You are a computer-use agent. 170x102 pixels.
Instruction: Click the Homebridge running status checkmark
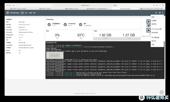65,25
